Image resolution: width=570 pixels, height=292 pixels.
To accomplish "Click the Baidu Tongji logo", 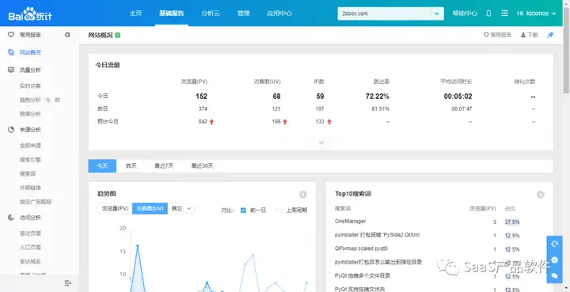I will pos(31,14).
